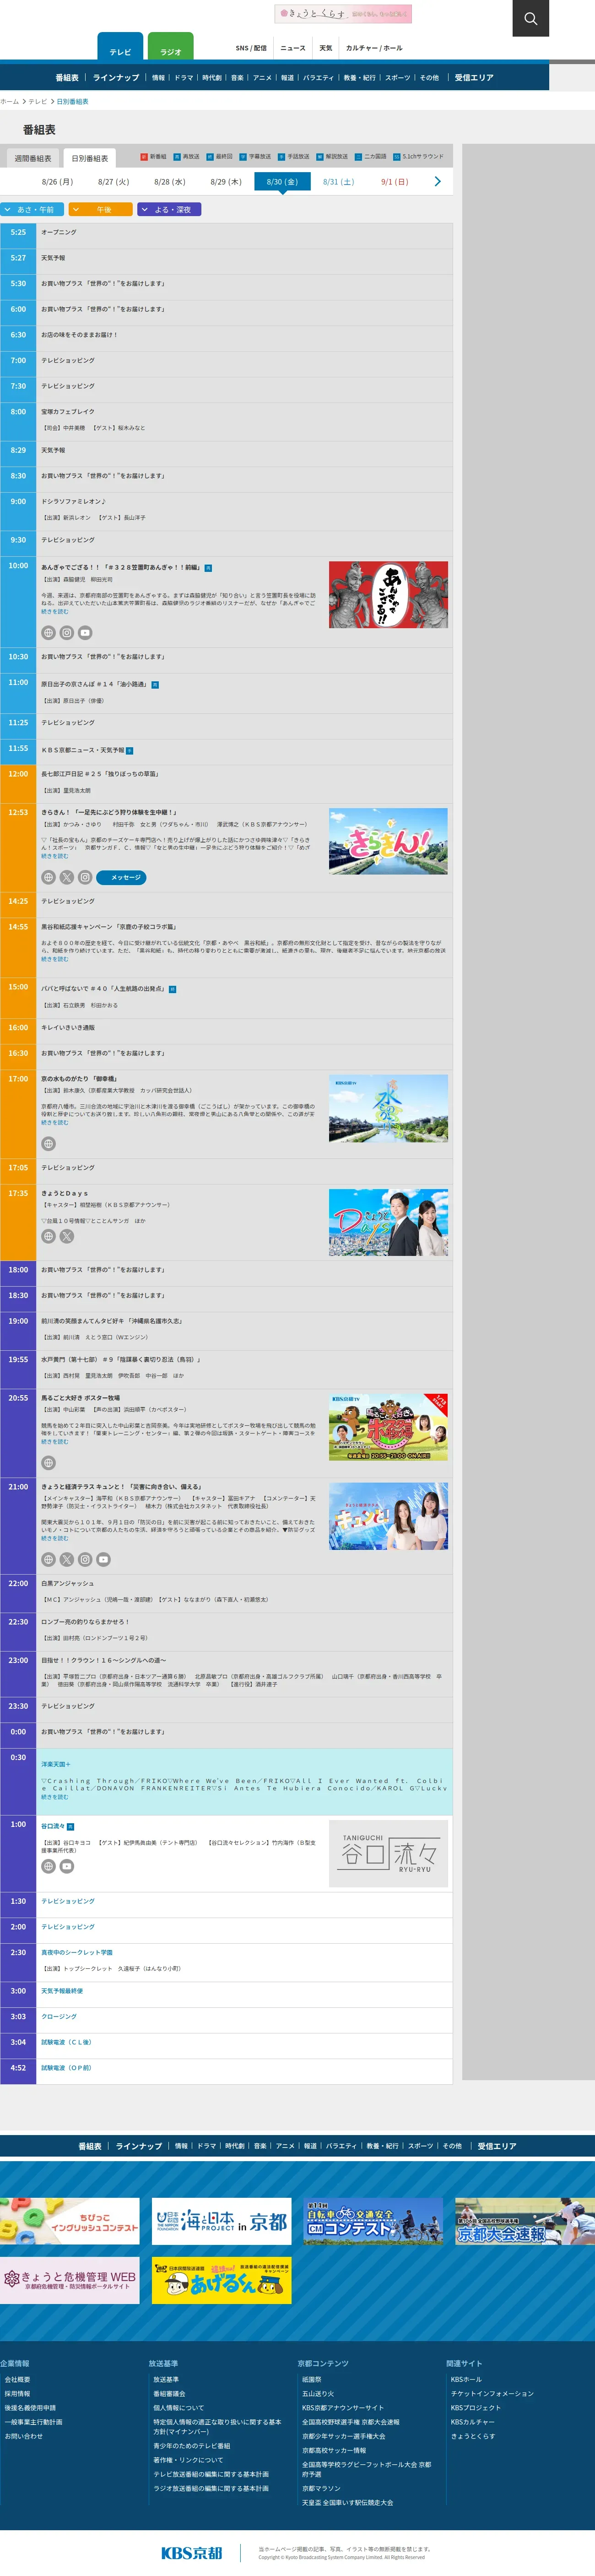Open website icon for きらきん program
The height and width of the screenshot is (2576, 595).
point(48,877)
